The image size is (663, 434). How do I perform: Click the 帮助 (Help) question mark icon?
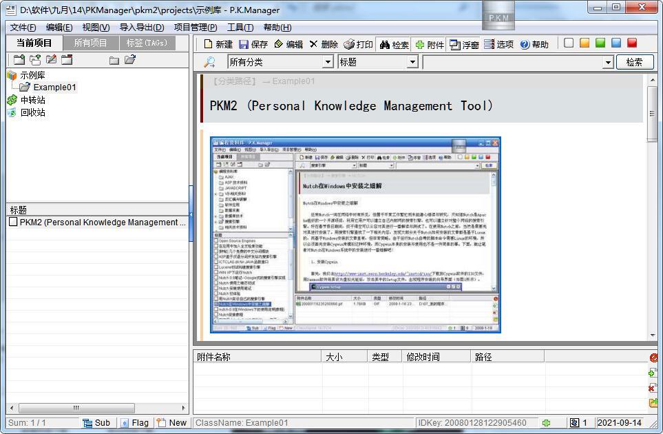(x=525, y=44)
